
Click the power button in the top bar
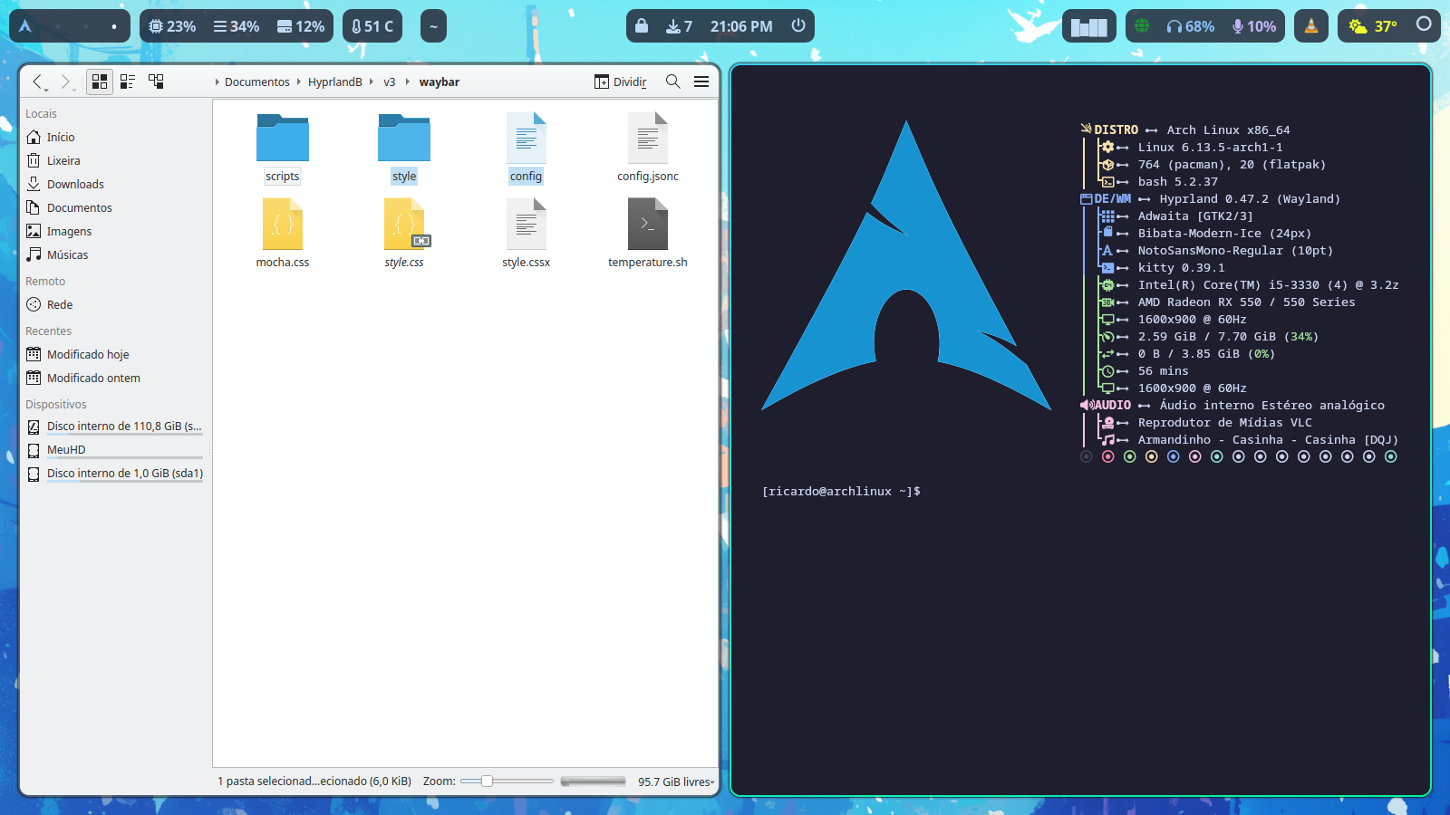click(796, 25)
